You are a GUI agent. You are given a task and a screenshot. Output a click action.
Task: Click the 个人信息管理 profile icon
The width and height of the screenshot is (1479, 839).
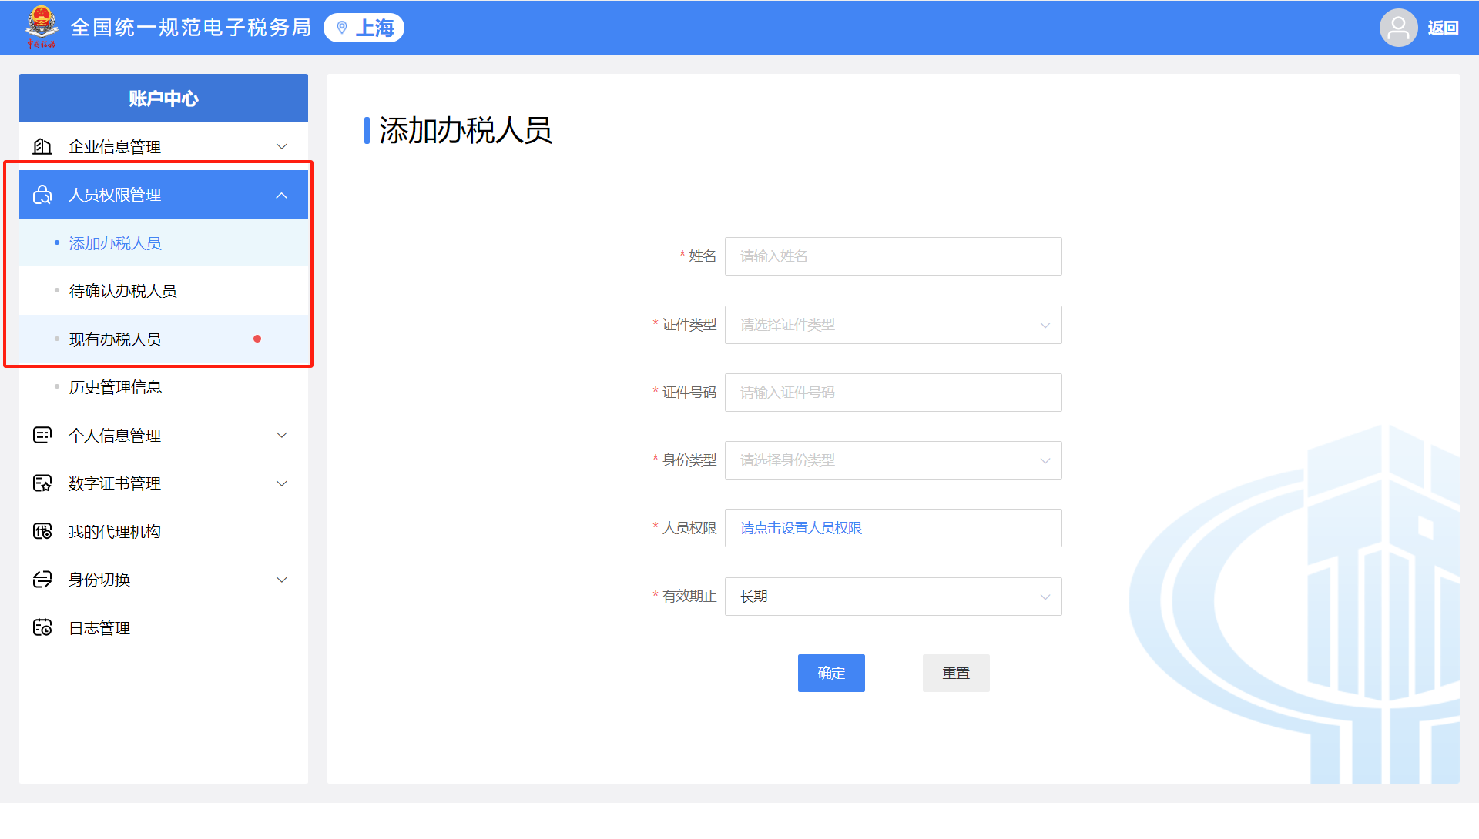pos(41,435)
